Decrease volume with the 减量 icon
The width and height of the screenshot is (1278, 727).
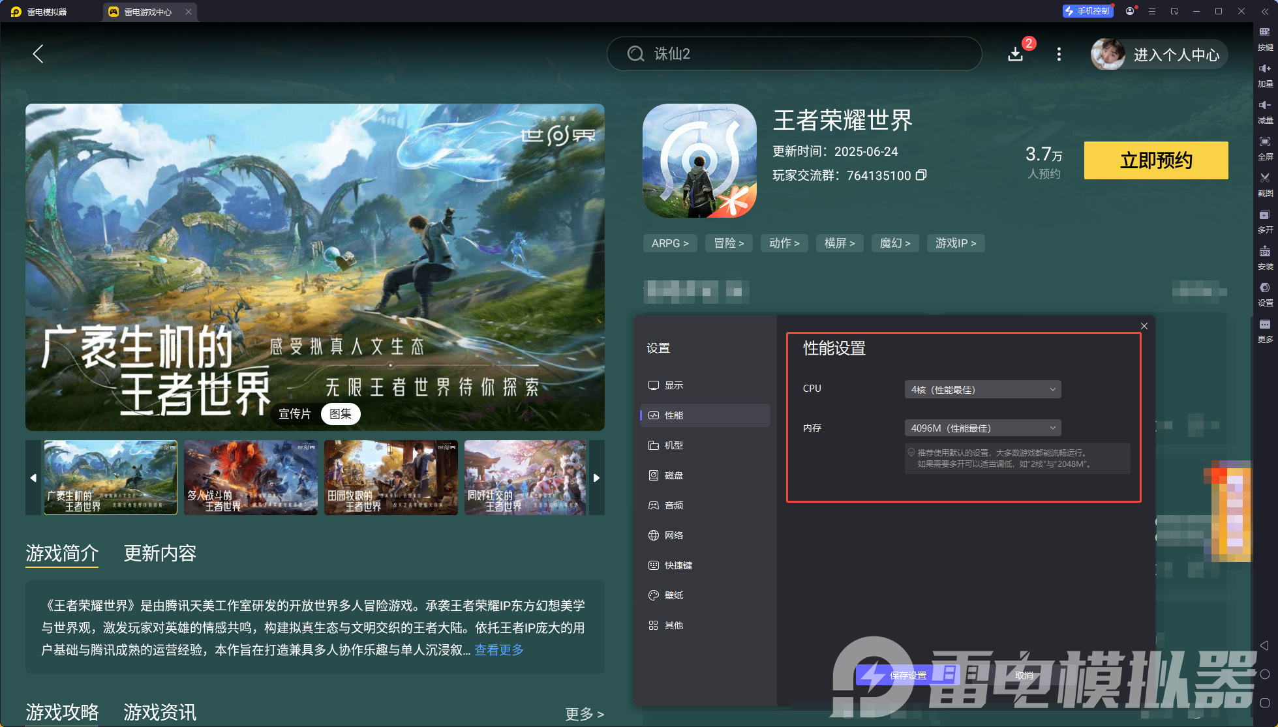point(1265,111)
